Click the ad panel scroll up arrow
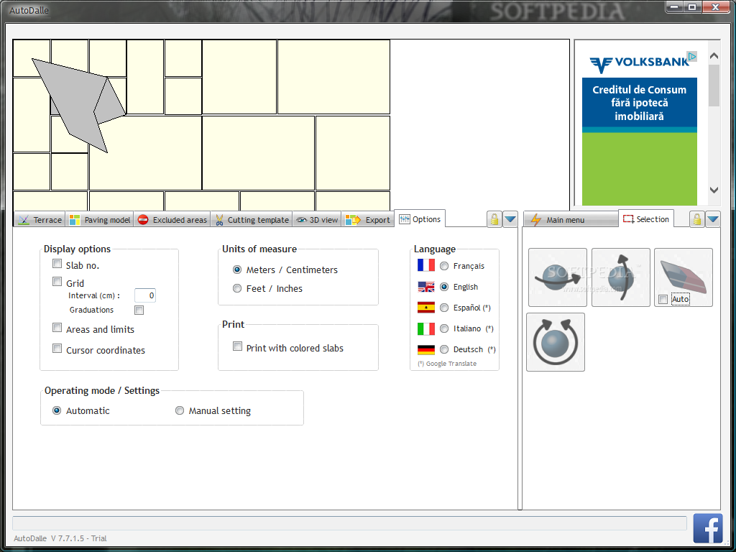 point(714,56)
